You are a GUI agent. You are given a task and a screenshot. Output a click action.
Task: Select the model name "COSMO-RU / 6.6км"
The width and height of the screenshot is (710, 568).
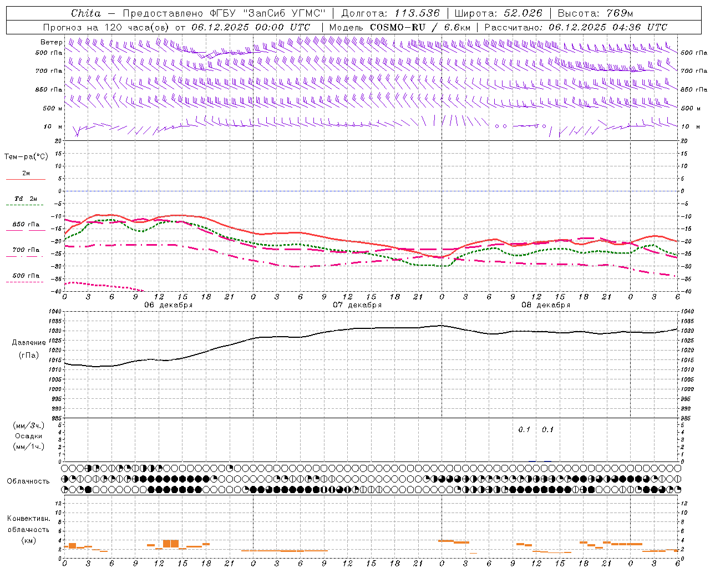point(420,27)
